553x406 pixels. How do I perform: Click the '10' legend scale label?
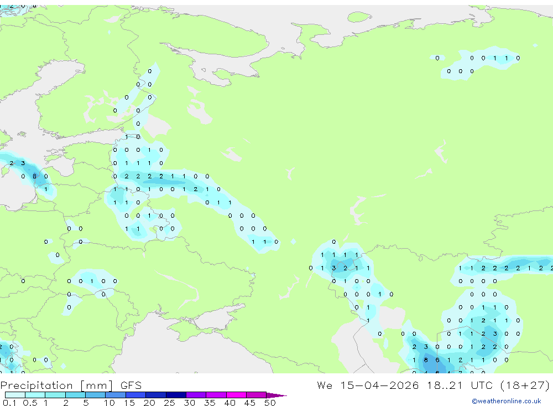coord(109,403)
